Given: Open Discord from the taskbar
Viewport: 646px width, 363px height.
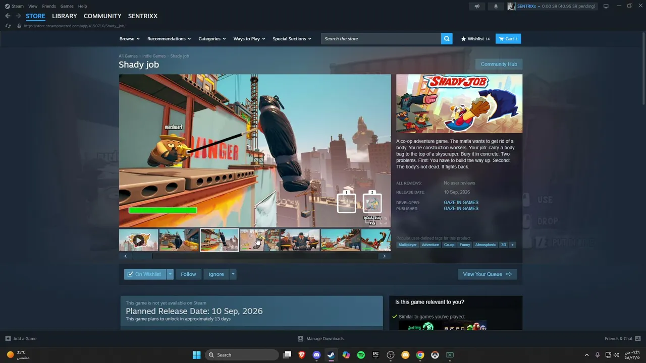Looking at the screenshot, I should coord(316,355).
